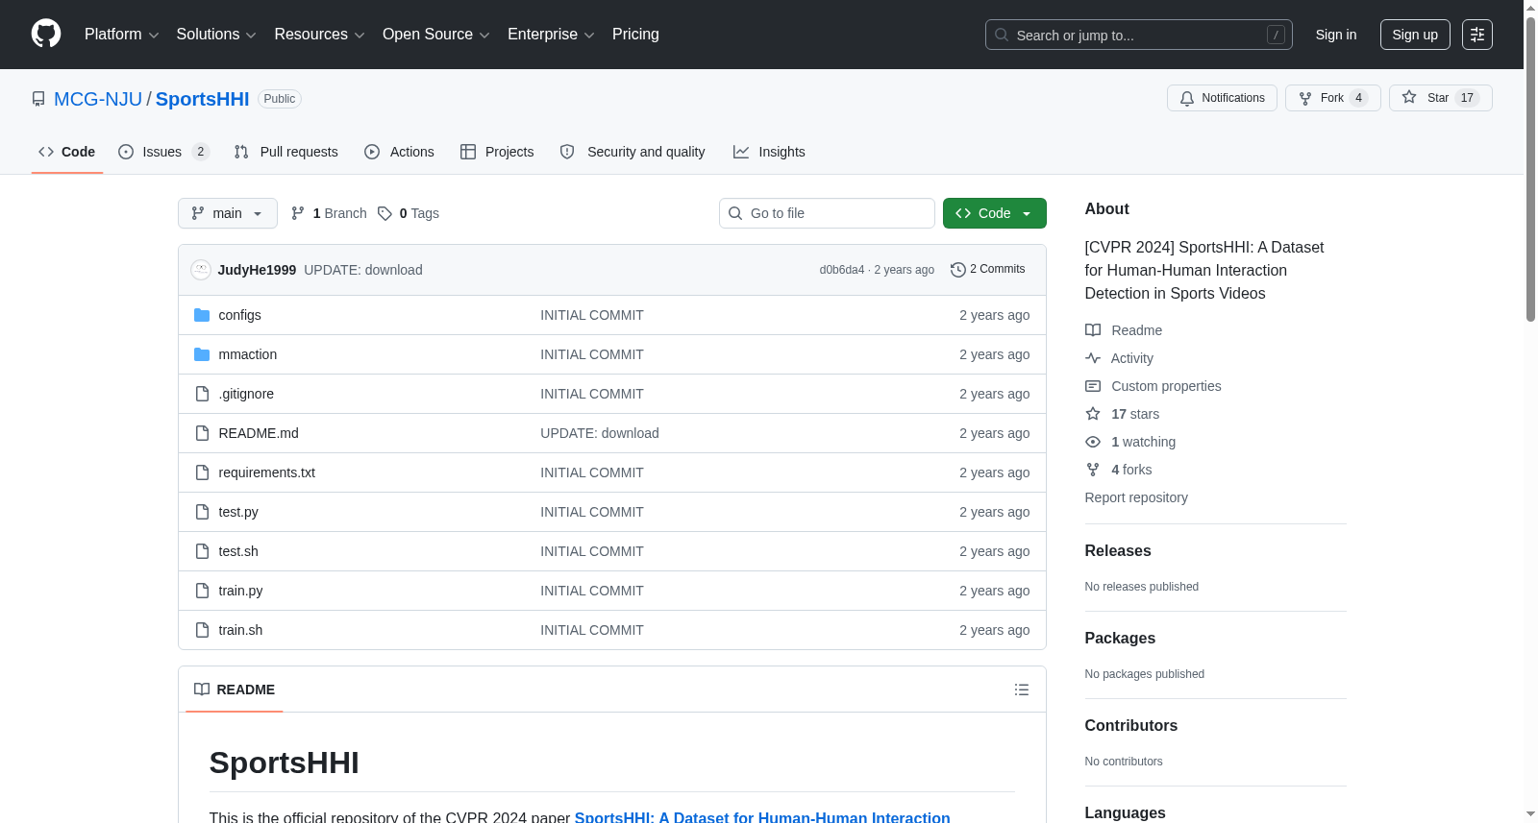
Task: Expand the Resources menu
Action: tap(319, 35)
